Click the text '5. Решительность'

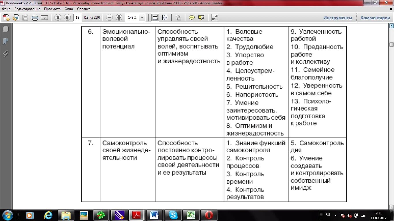click(254, 86)
